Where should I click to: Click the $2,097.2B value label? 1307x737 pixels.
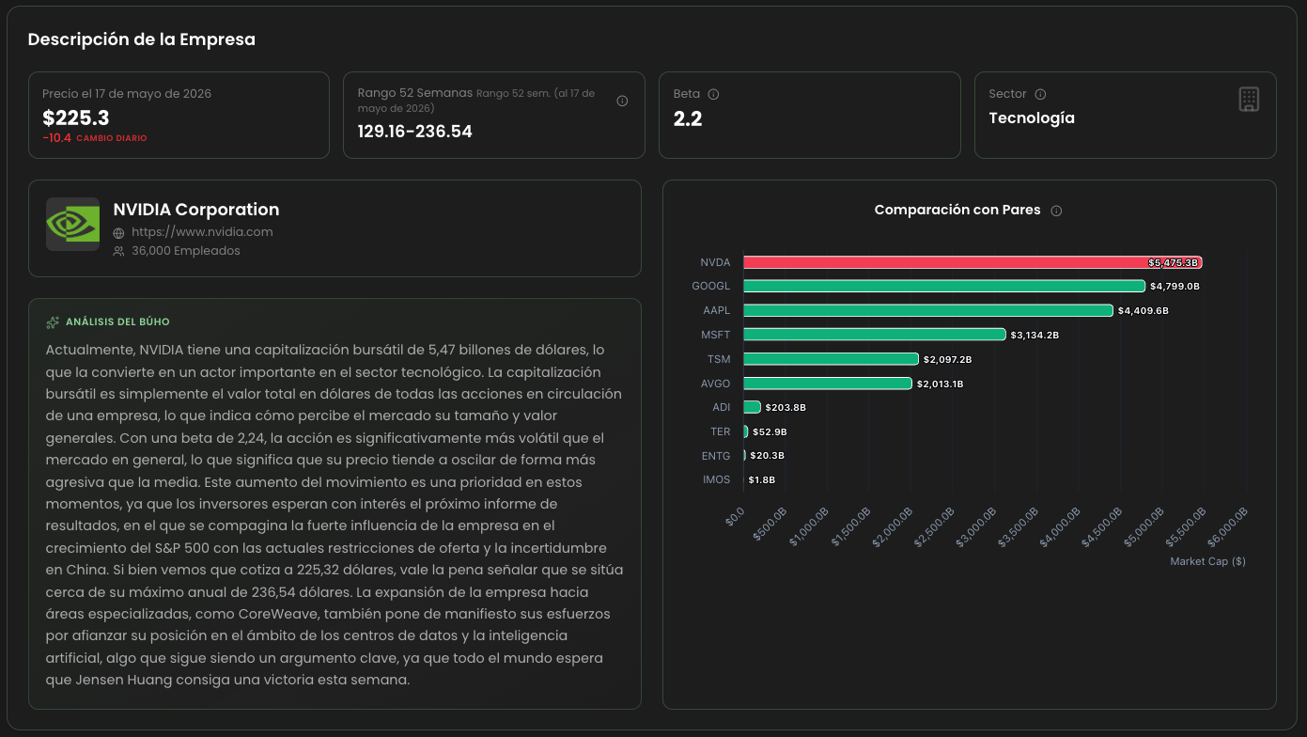click(947, 359)
